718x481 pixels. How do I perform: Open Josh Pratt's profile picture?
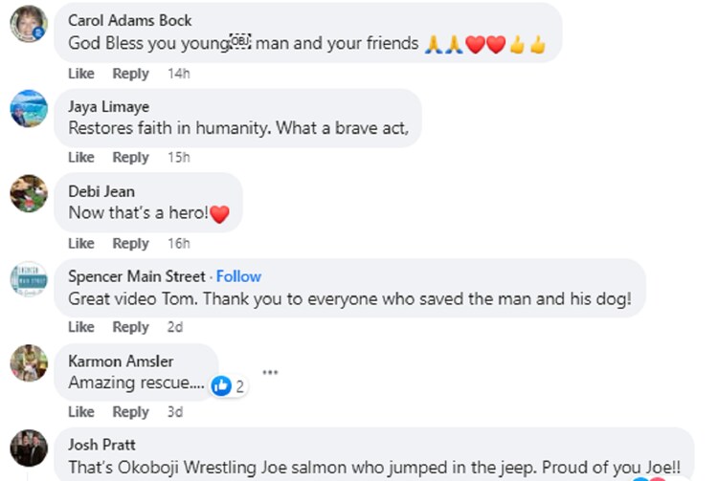coord(28,448)
